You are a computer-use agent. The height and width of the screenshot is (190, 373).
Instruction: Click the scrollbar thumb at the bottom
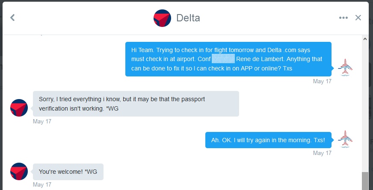point(365,181)
